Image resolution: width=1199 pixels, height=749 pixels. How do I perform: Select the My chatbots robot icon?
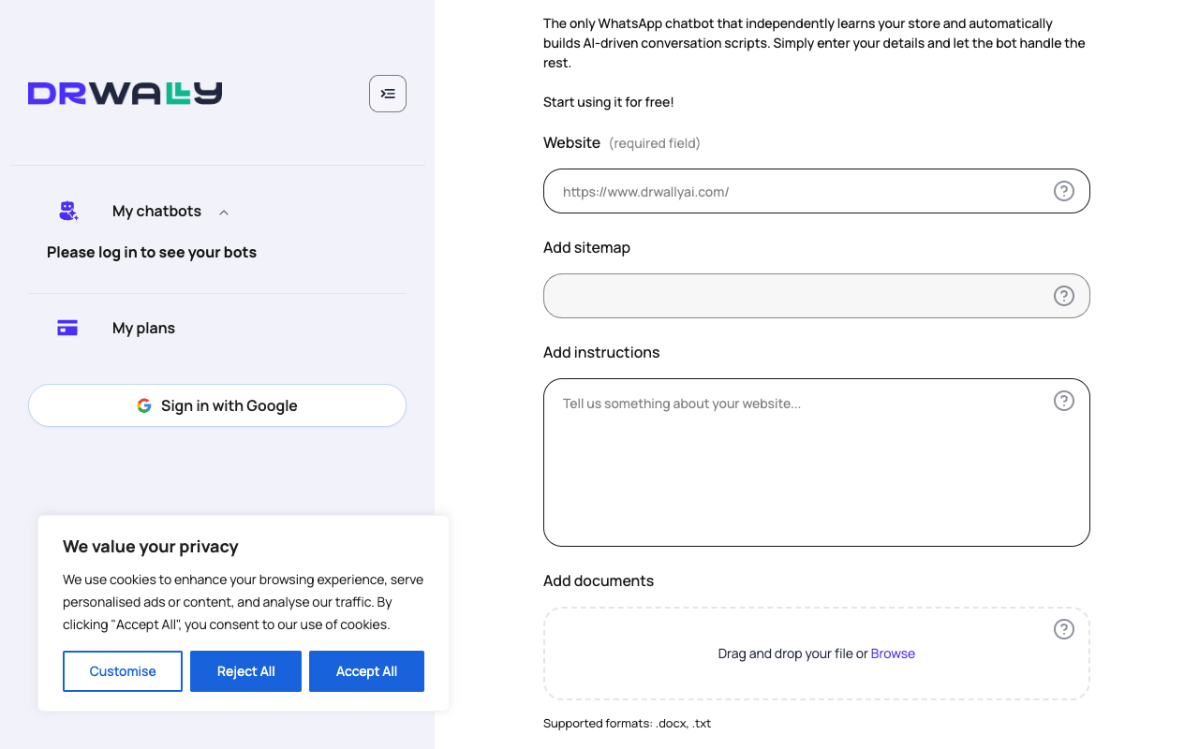68,211
